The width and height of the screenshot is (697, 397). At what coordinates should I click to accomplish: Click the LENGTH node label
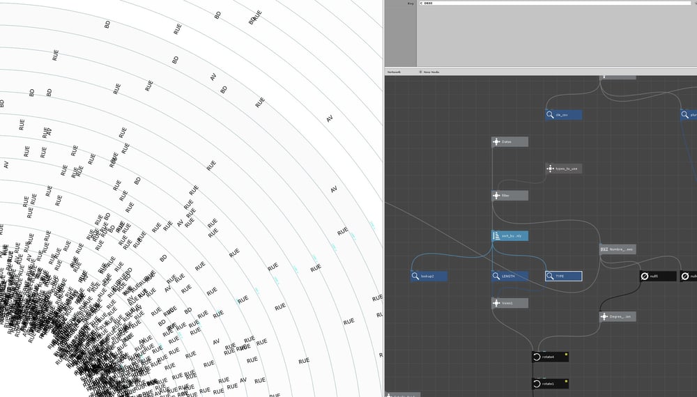click(508, 277)
